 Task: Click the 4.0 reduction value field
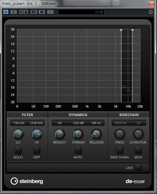click(60, 123)
